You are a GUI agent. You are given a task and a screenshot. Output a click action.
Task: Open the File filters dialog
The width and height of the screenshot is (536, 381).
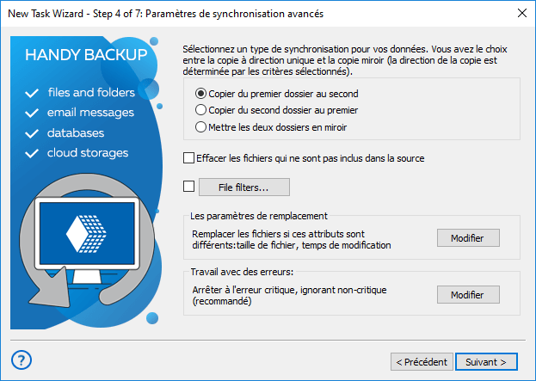point(244,187)
